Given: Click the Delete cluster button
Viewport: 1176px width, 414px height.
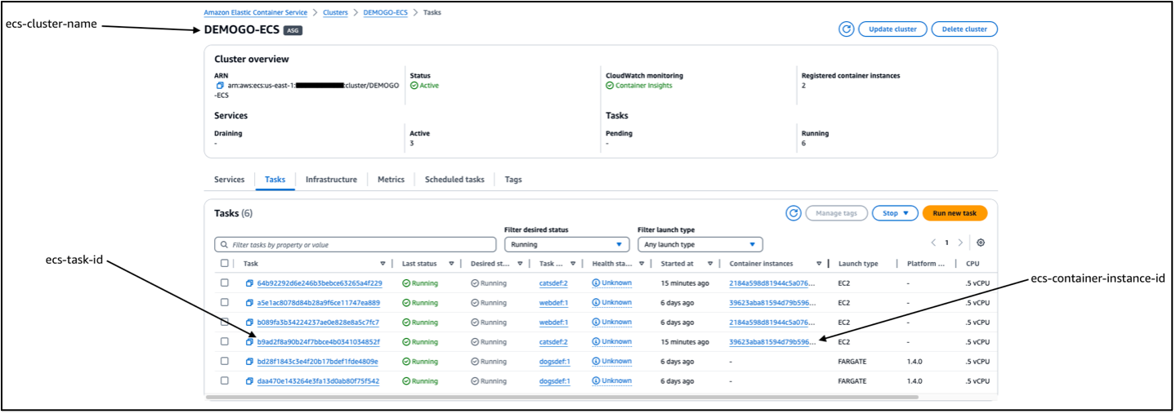Looking at the screenshot, I should pos(964,29).
